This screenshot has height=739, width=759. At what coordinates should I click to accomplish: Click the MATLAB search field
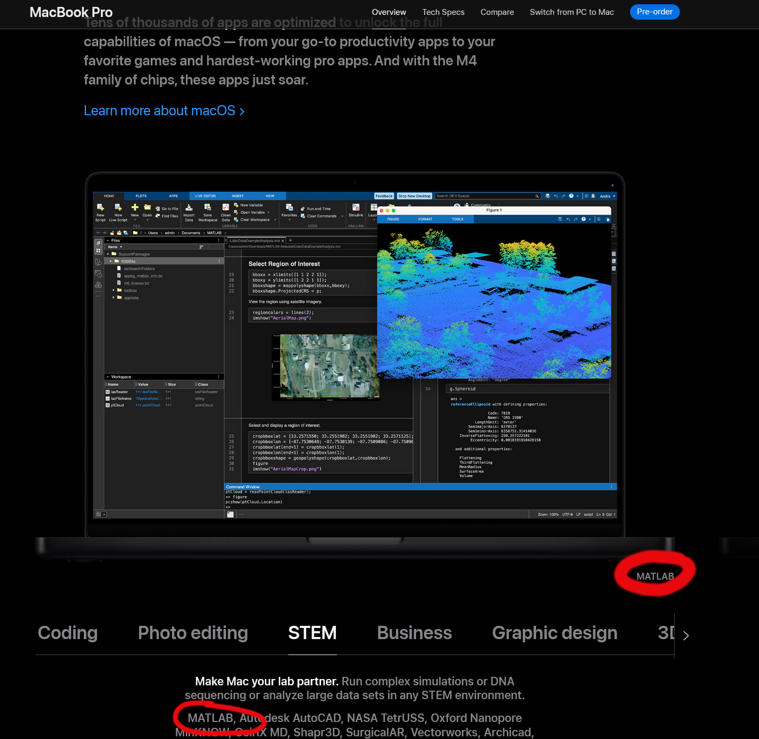click(x=488, y=196)
